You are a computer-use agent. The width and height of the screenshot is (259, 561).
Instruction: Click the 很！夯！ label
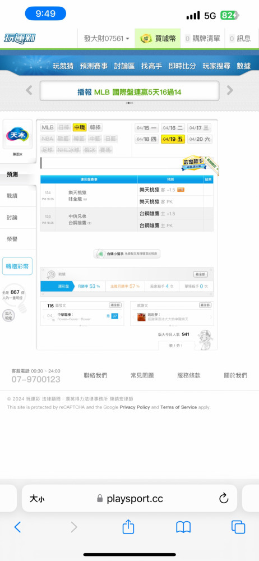pyautogui.click(x=176, y=346)
